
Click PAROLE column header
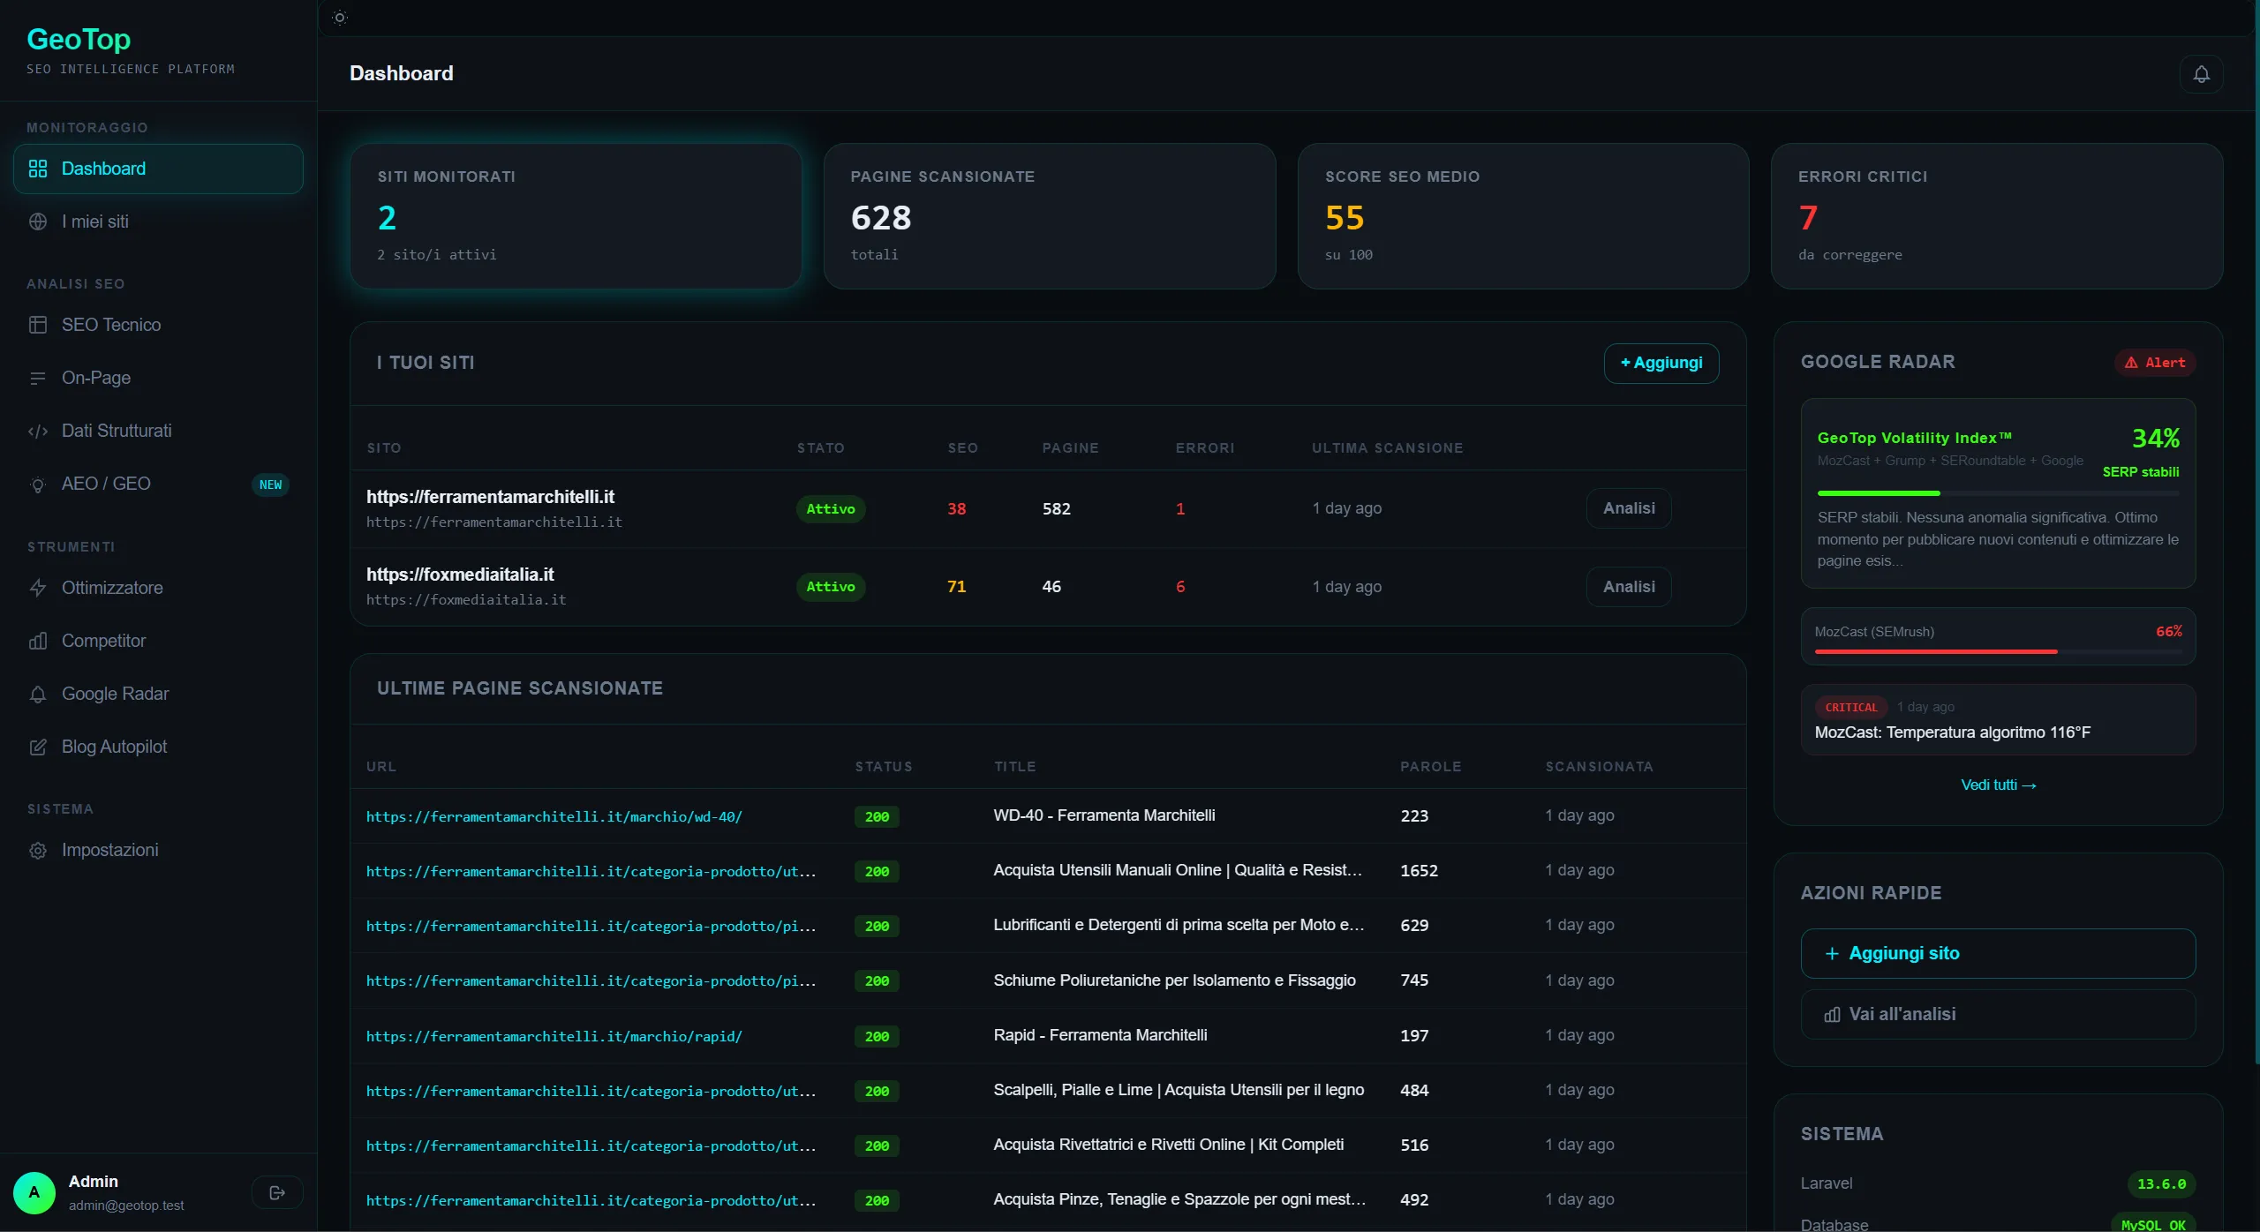point(1430,767)
